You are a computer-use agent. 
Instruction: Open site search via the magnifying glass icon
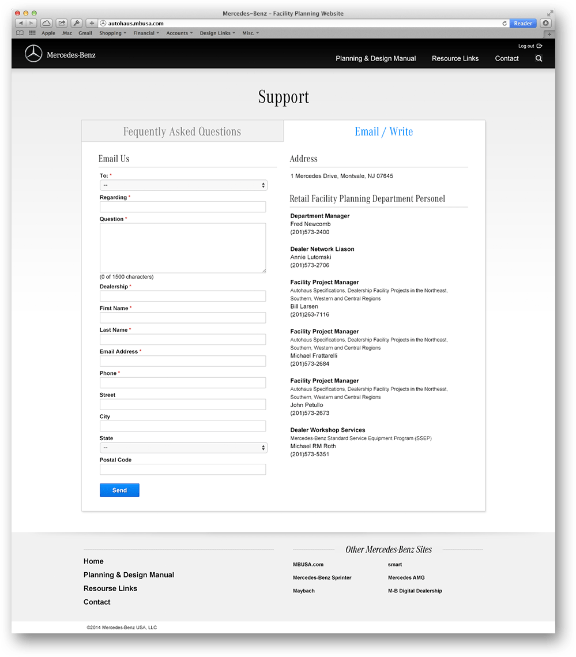pos(539,58)
